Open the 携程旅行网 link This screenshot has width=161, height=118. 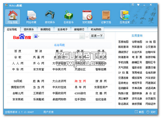pos(18,87)
